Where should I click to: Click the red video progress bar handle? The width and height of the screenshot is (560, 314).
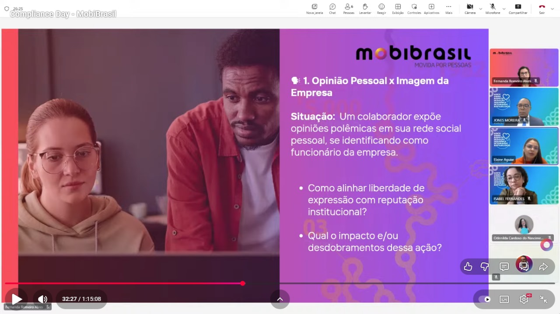click(x=243, y=283)
